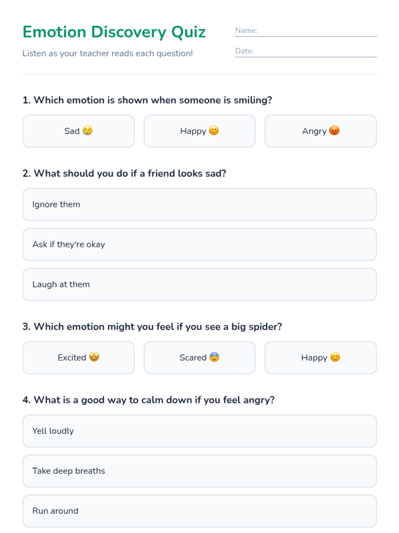Choose "Ask if they're okay" option
Viewport: 399px width, 533px height.
tap(199, 245)
